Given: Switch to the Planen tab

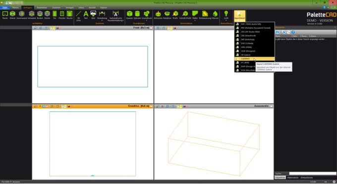Looking at the screenshot, I should (15, 7).
